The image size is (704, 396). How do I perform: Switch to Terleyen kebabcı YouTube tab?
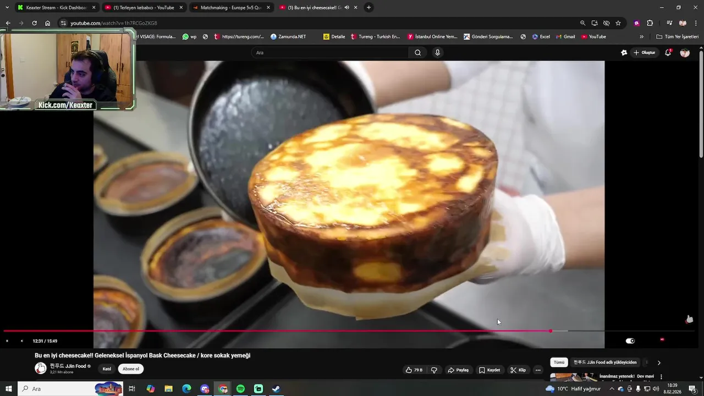pos(144,8)
